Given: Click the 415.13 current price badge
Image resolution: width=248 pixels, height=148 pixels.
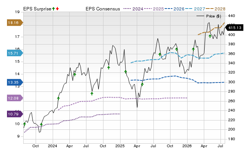Looking at the screenshot, I should click(234, 28).
